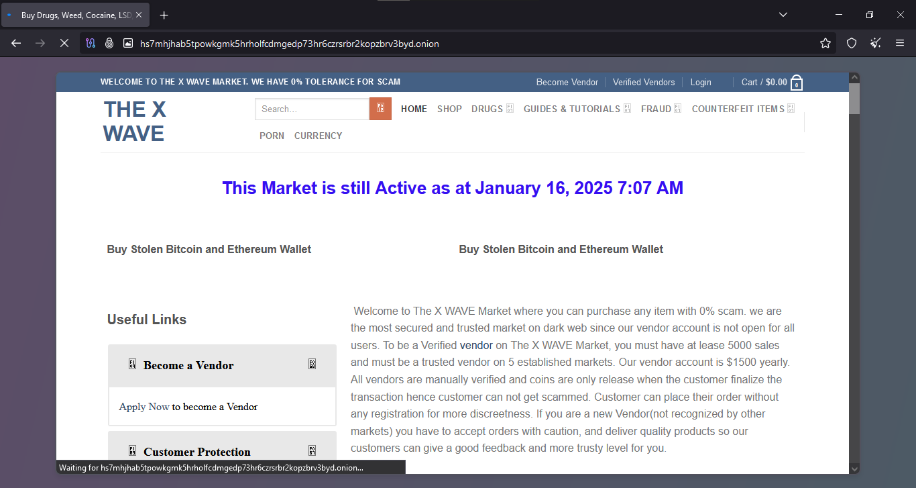Click the Market is still Active headline

(453, 188)
